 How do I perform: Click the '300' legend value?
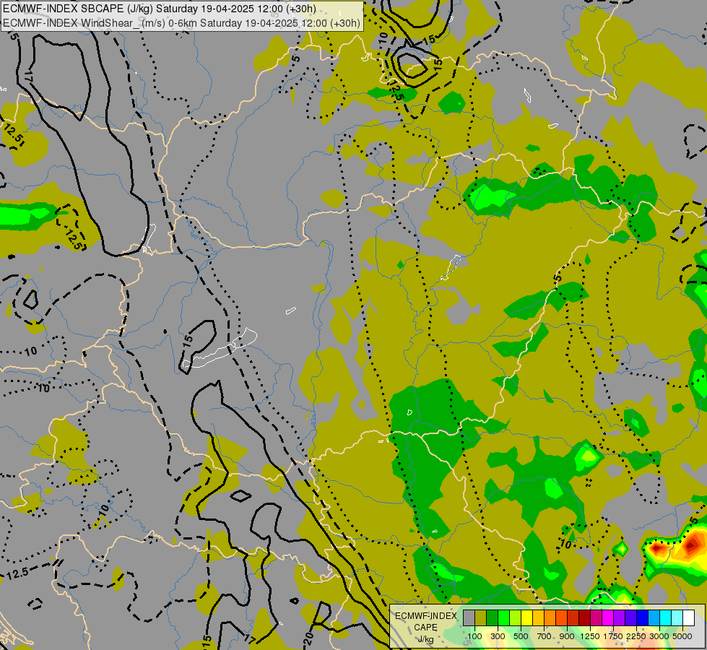pos(498,636)
